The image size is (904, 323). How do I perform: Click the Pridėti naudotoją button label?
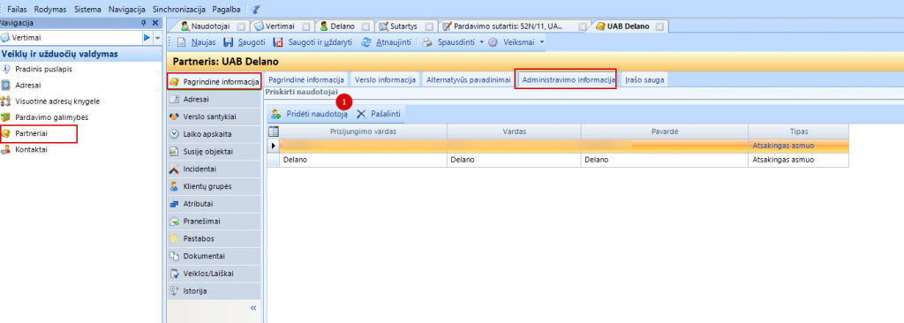pyautogui.click(x=317, y=114)
